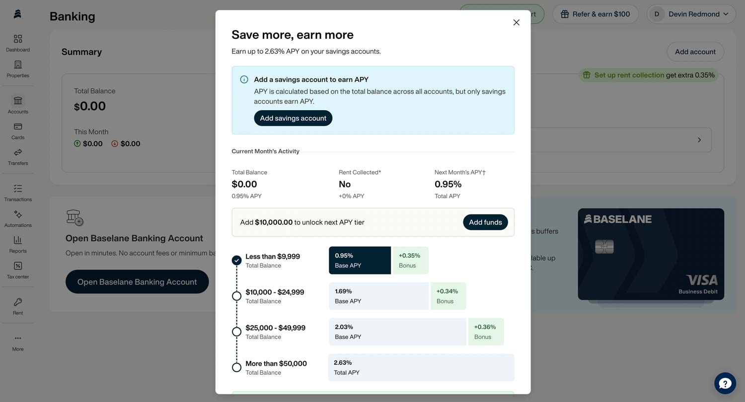
Task: Click the +0.36% Bonus tile
Action: [x=486, y=332]
